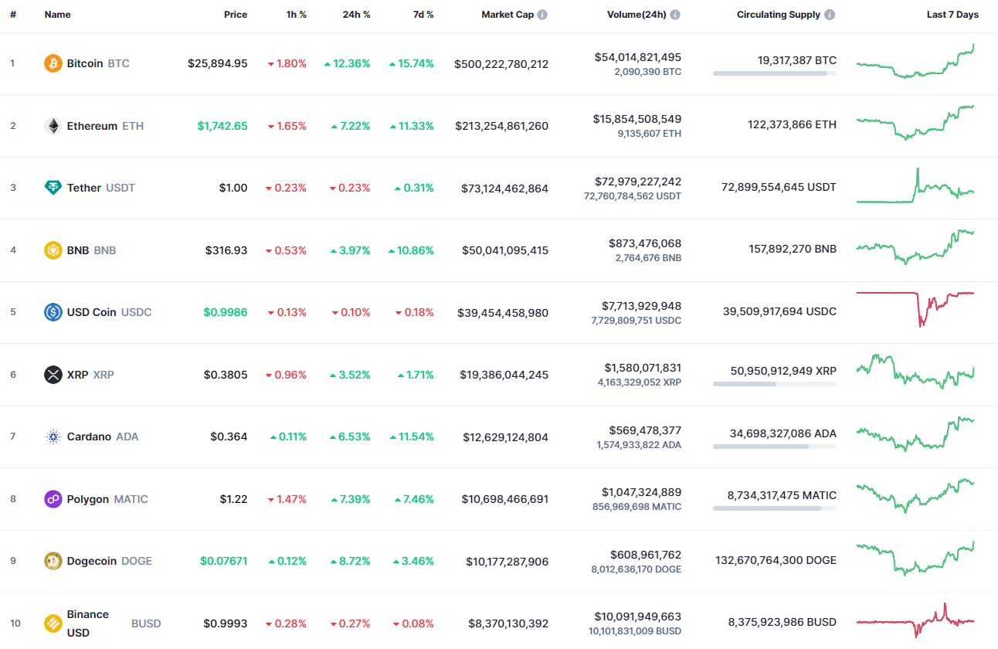Viewport: 998px width, 649px height.
Task: Click the BNB coin logo icon
Action: (52, 250)
